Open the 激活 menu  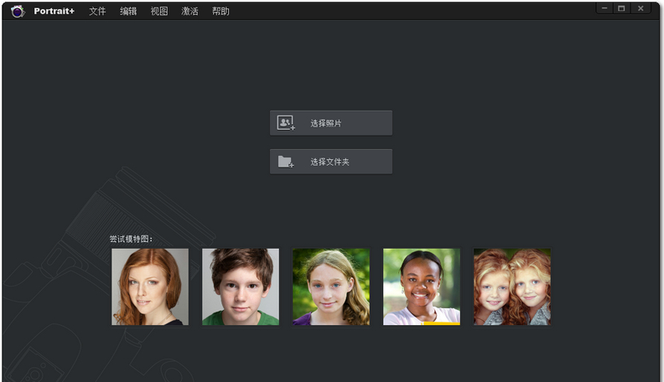pyautogui.click(x=189, y=12)
